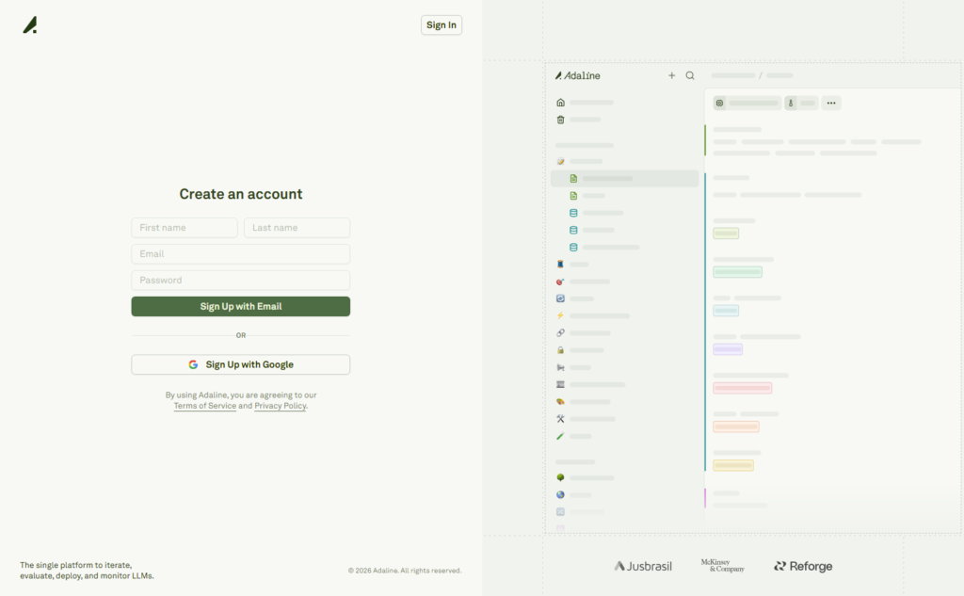The height and width of the screenshot is (596, 964).
Task: Click the thermometer icon in preview toolbar
Action: tap(791, 104)
